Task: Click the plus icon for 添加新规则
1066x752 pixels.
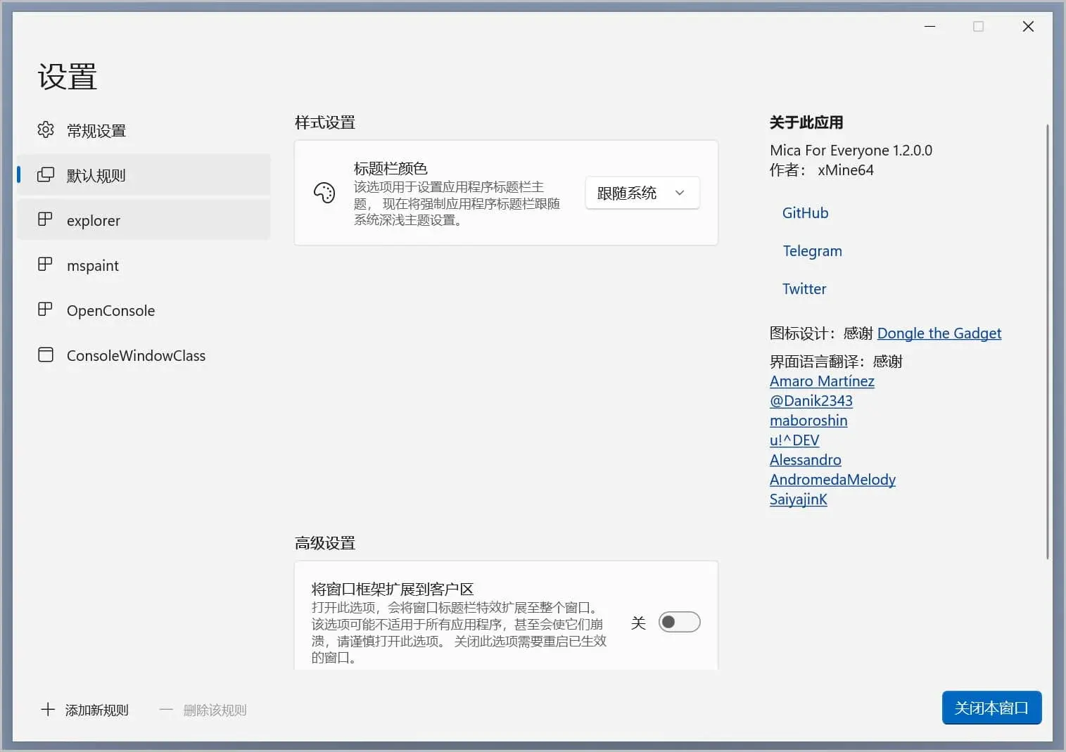Action: pyautogui.click(x=48, y=710)
